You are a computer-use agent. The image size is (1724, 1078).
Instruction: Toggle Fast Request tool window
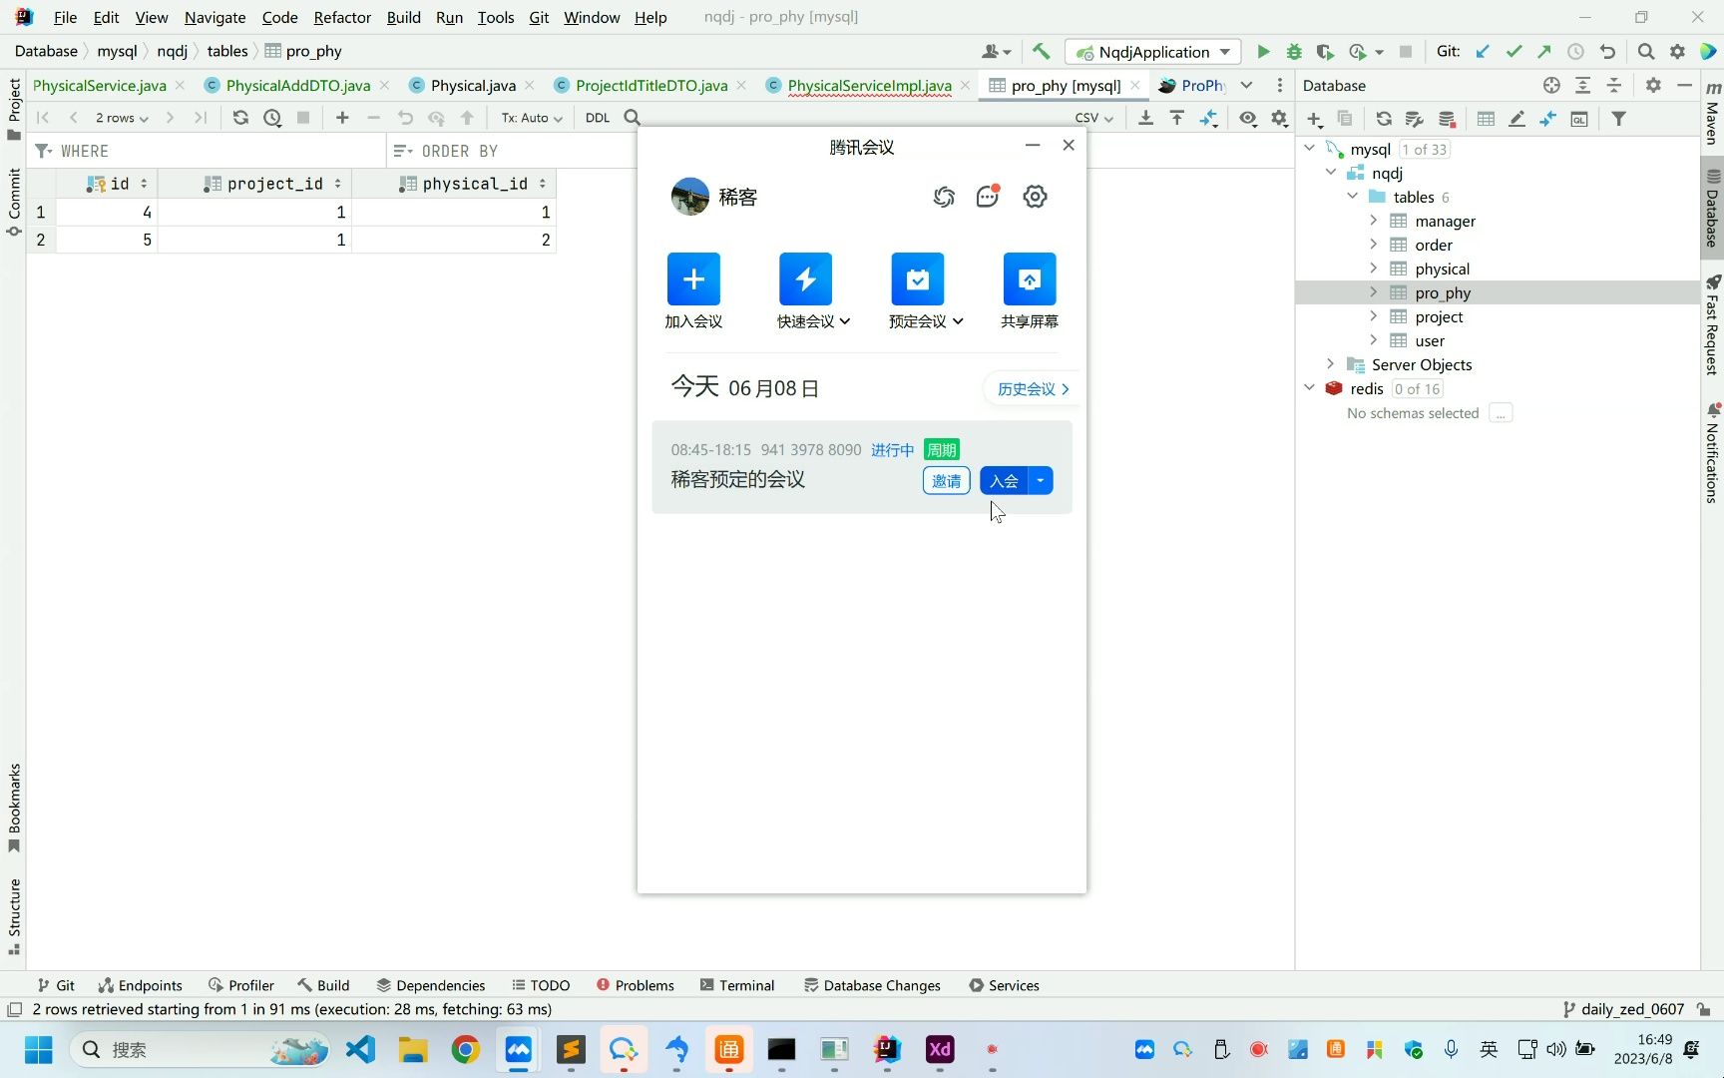[x=1712, y=325]
